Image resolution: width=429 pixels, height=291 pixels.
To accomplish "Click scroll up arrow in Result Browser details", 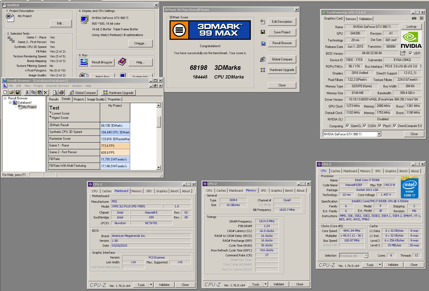I will (x=159, y=105).
